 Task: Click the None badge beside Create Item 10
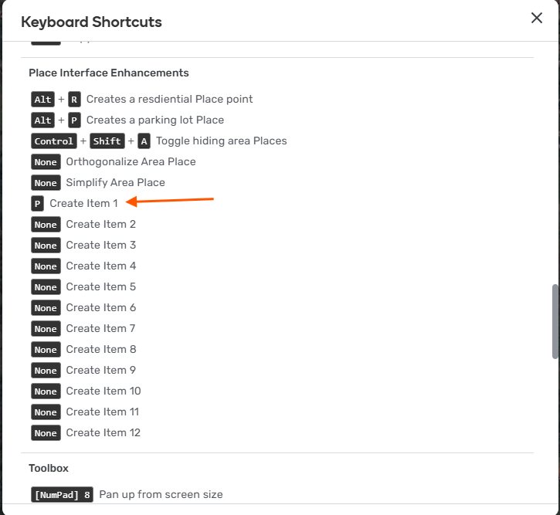pos(46,391)
